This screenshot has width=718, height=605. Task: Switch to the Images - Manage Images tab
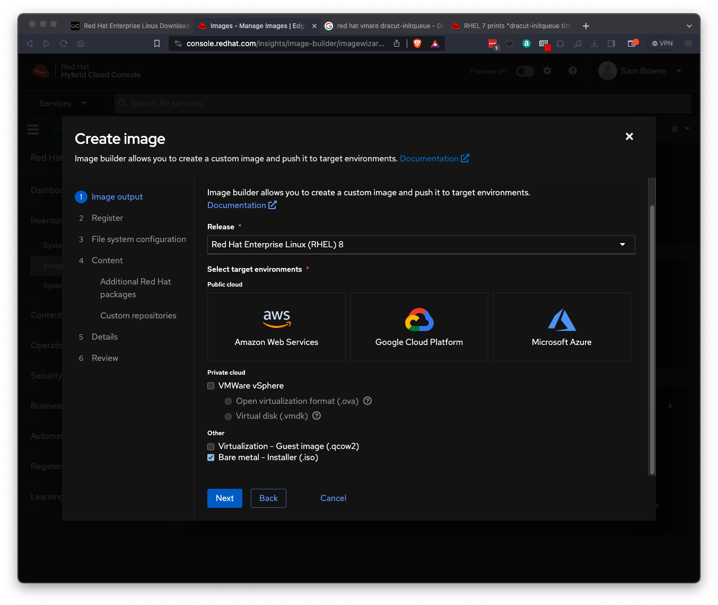point(258,26)
